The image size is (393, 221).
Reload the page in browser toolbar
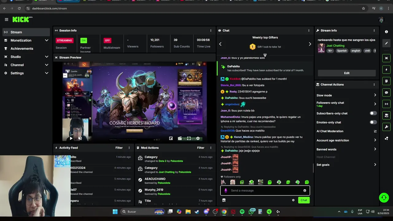(x=19, y=8)
